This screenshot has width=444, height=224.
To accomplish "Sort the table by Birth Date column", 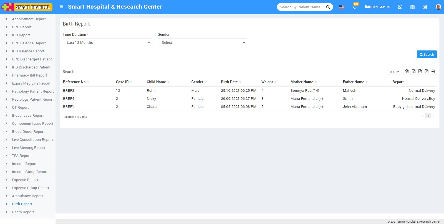I will pos(229,82).
